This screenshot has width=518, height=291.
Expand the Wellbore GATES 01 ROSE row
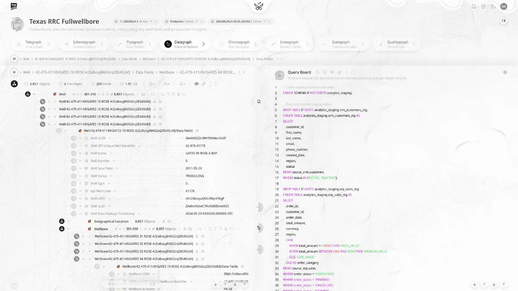[x=83, y=236]
